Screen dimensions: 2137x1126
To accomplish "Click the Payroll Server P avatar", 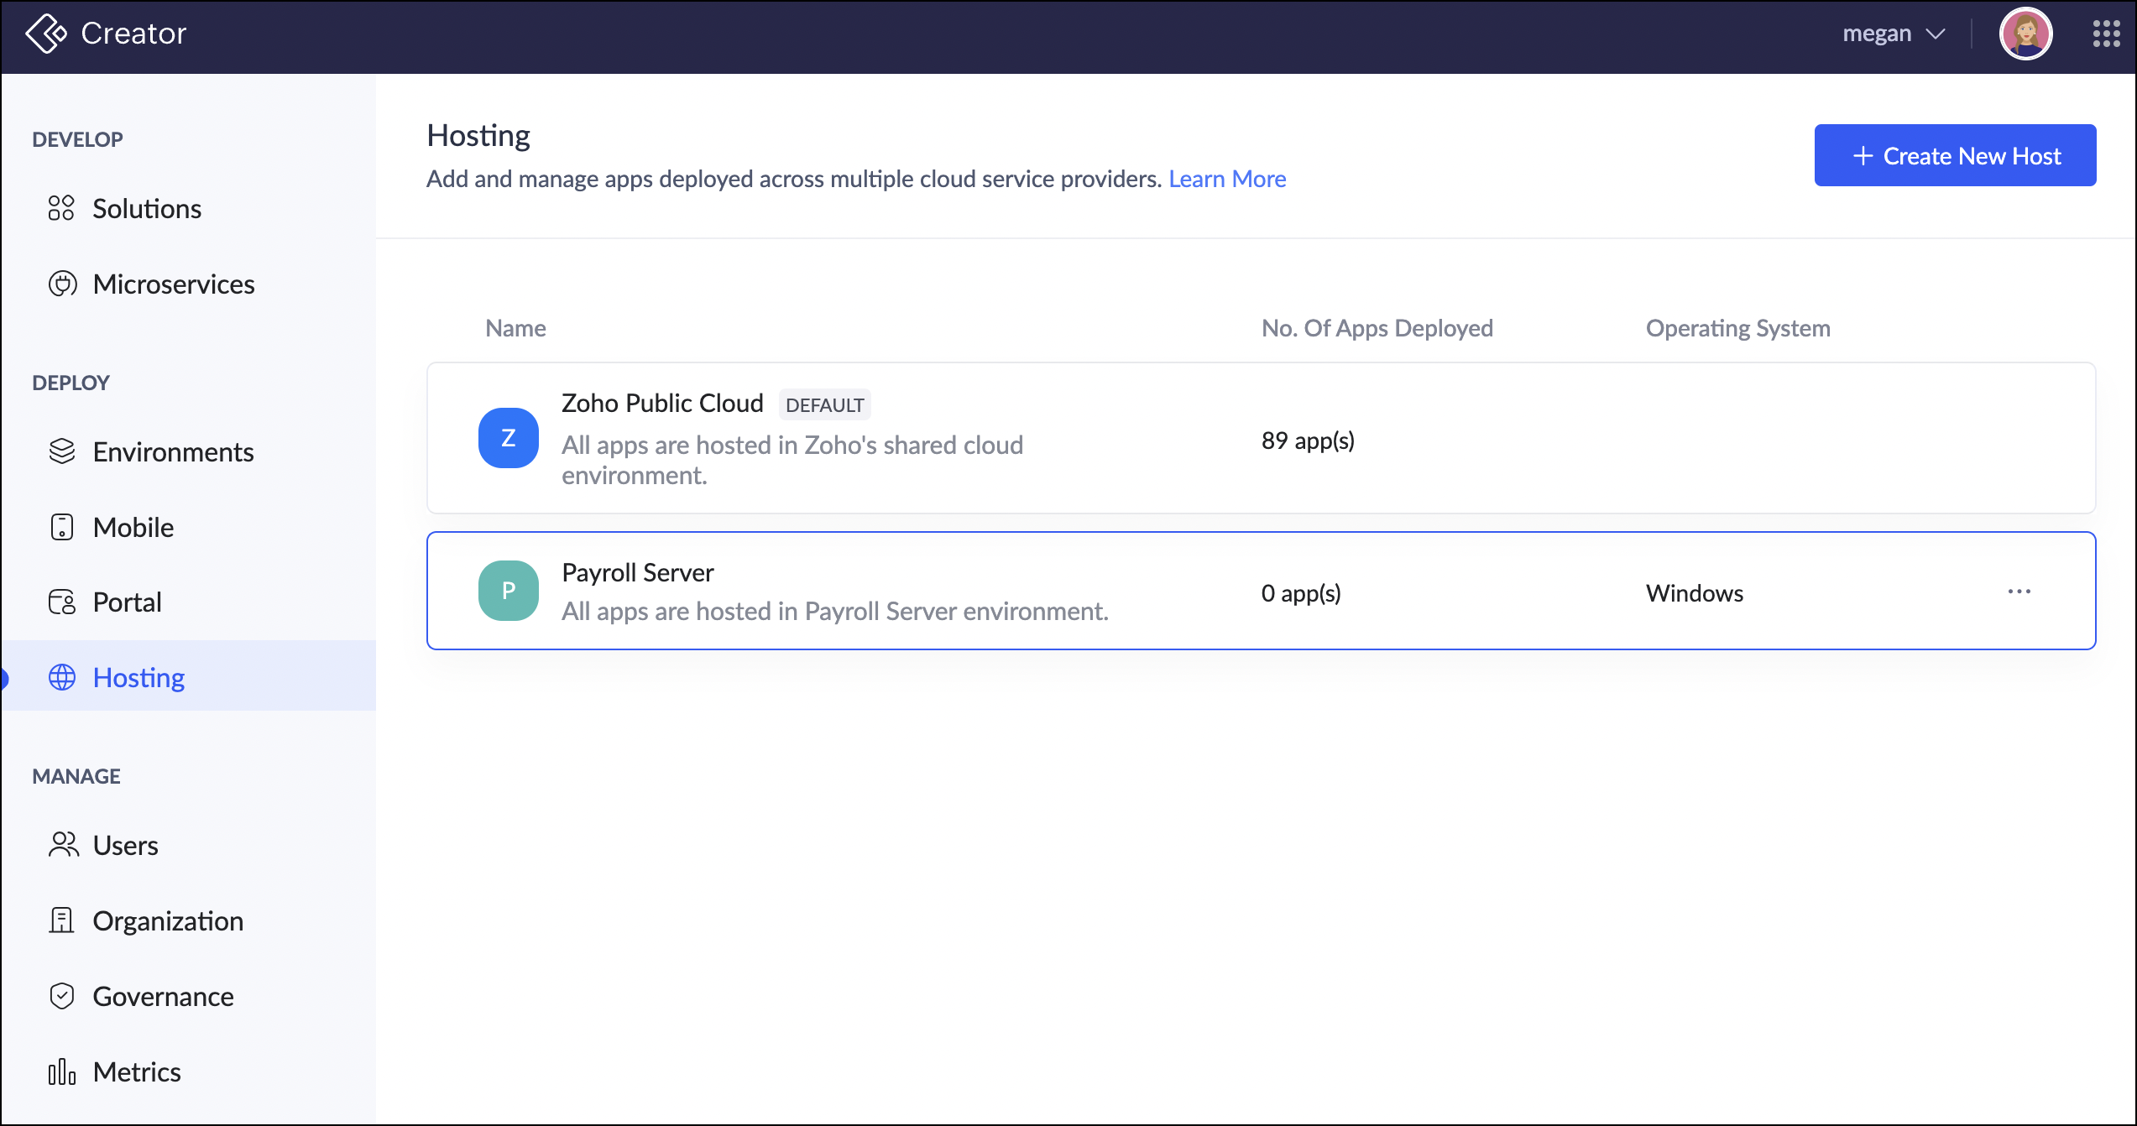I will (x=508, y=591).
